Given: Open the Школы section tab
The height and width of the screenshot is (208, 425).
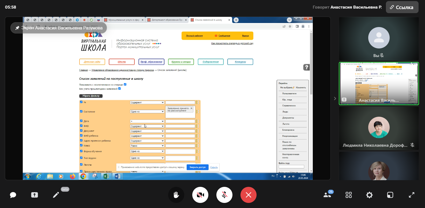Looking at the screenshot, I should 122,62.
